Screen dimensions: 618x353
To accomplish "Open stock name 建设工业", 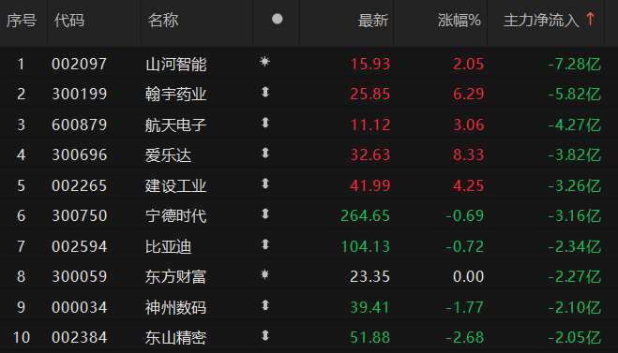I will pos(175,185).
